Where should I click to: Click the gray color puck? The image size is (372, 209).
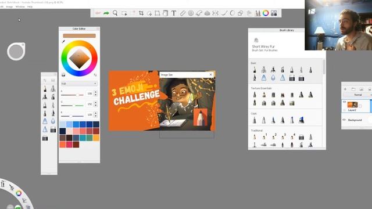(x=16, y=52)
